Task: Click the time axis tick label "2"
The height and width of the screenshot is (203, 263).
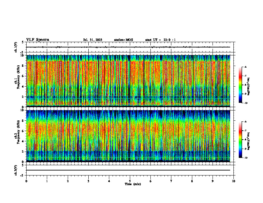Action: [x=68, y=181]
